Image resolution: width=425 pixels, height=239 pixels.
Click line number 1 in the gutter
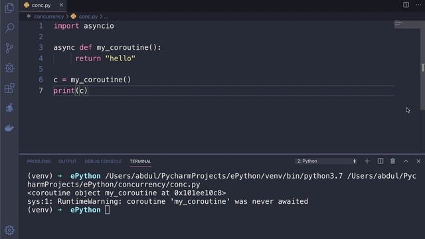(x=41, y=26)
